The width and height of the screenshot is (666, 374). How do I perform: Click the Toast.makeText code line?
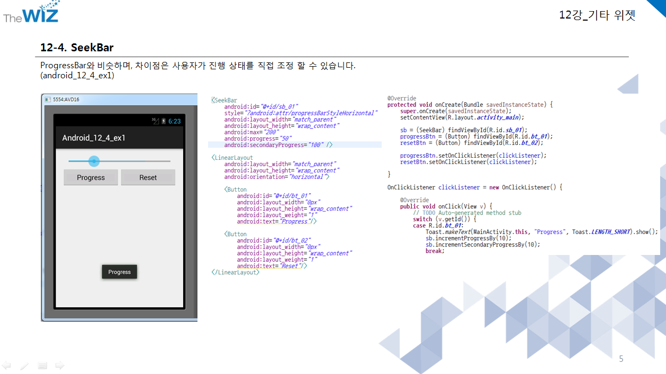click(x=542, y=232)
